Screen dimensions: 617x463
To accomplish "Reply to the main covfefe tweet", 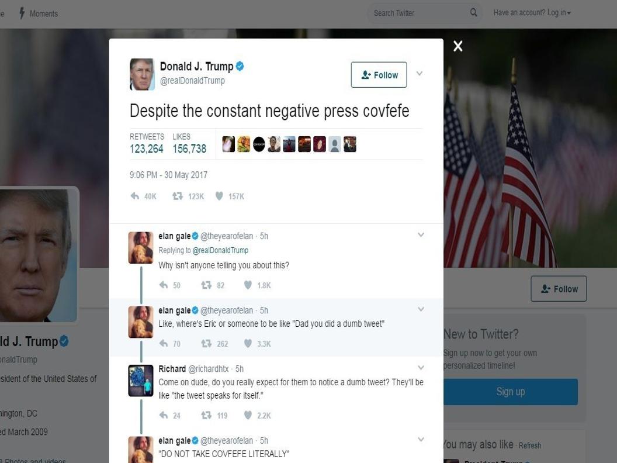I will 134,196.
